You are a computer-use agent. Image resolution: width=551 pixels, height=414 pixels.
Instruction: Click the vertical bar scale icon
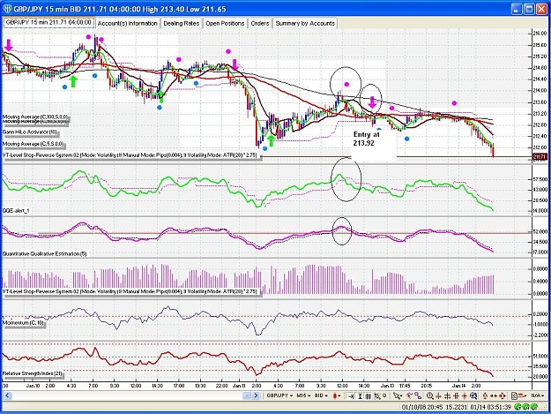click(x=360, y=396)
